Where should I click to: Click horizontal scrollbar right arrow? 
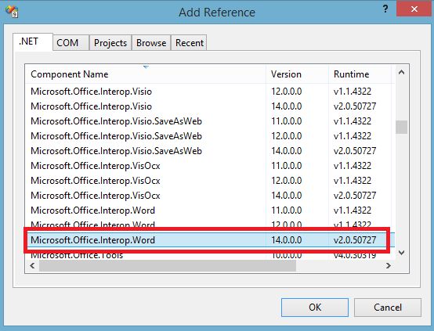pyautogui.click(x=389, y=266)
